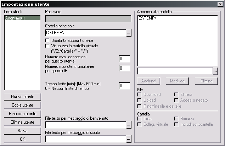Save settings with the Salva button
The height and width of the screenshot is (146, 225).
coord(23,131)
